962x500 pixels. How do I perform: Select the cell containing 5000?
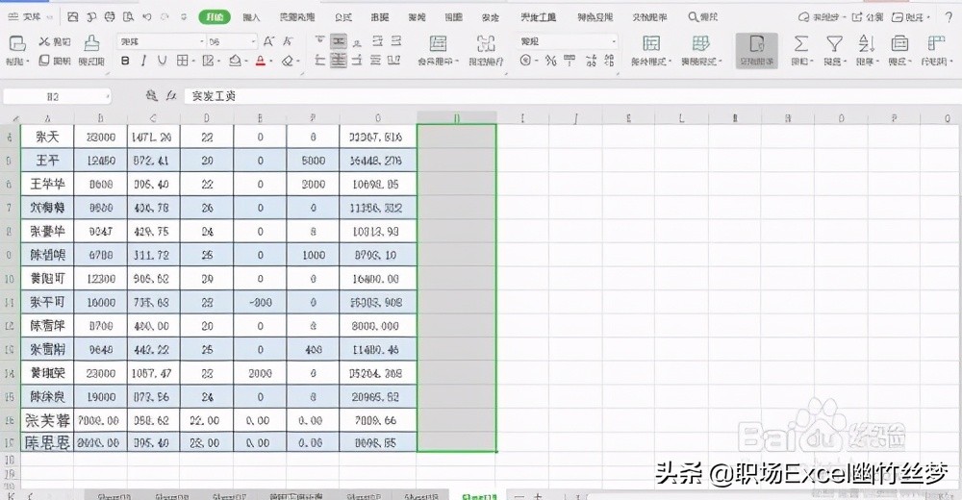[313, 161]
